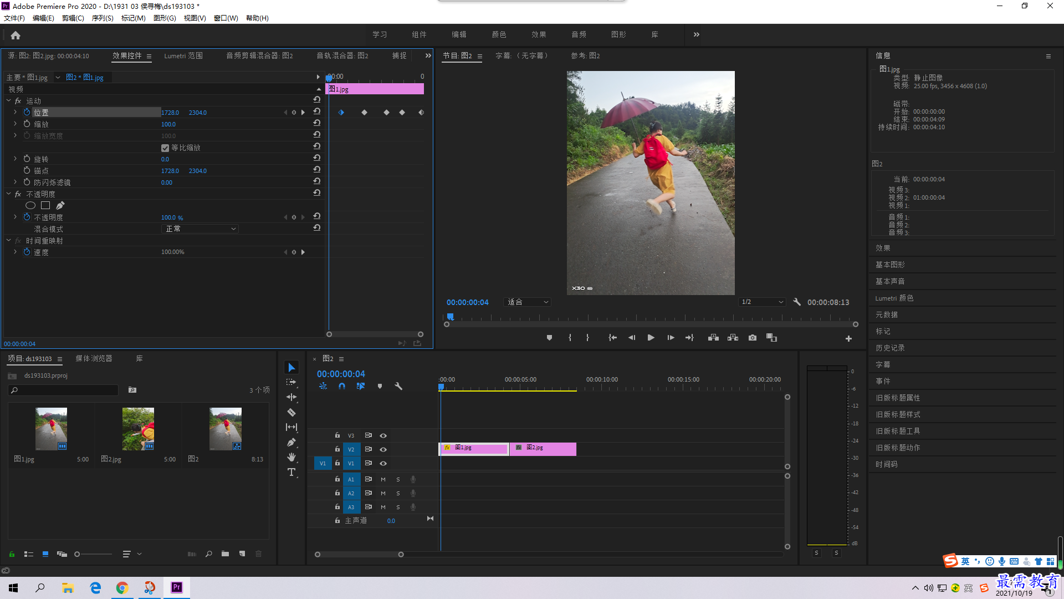Select the Selection arrow tool
This screenshot has width=1064, height=599.
point(291,367)
